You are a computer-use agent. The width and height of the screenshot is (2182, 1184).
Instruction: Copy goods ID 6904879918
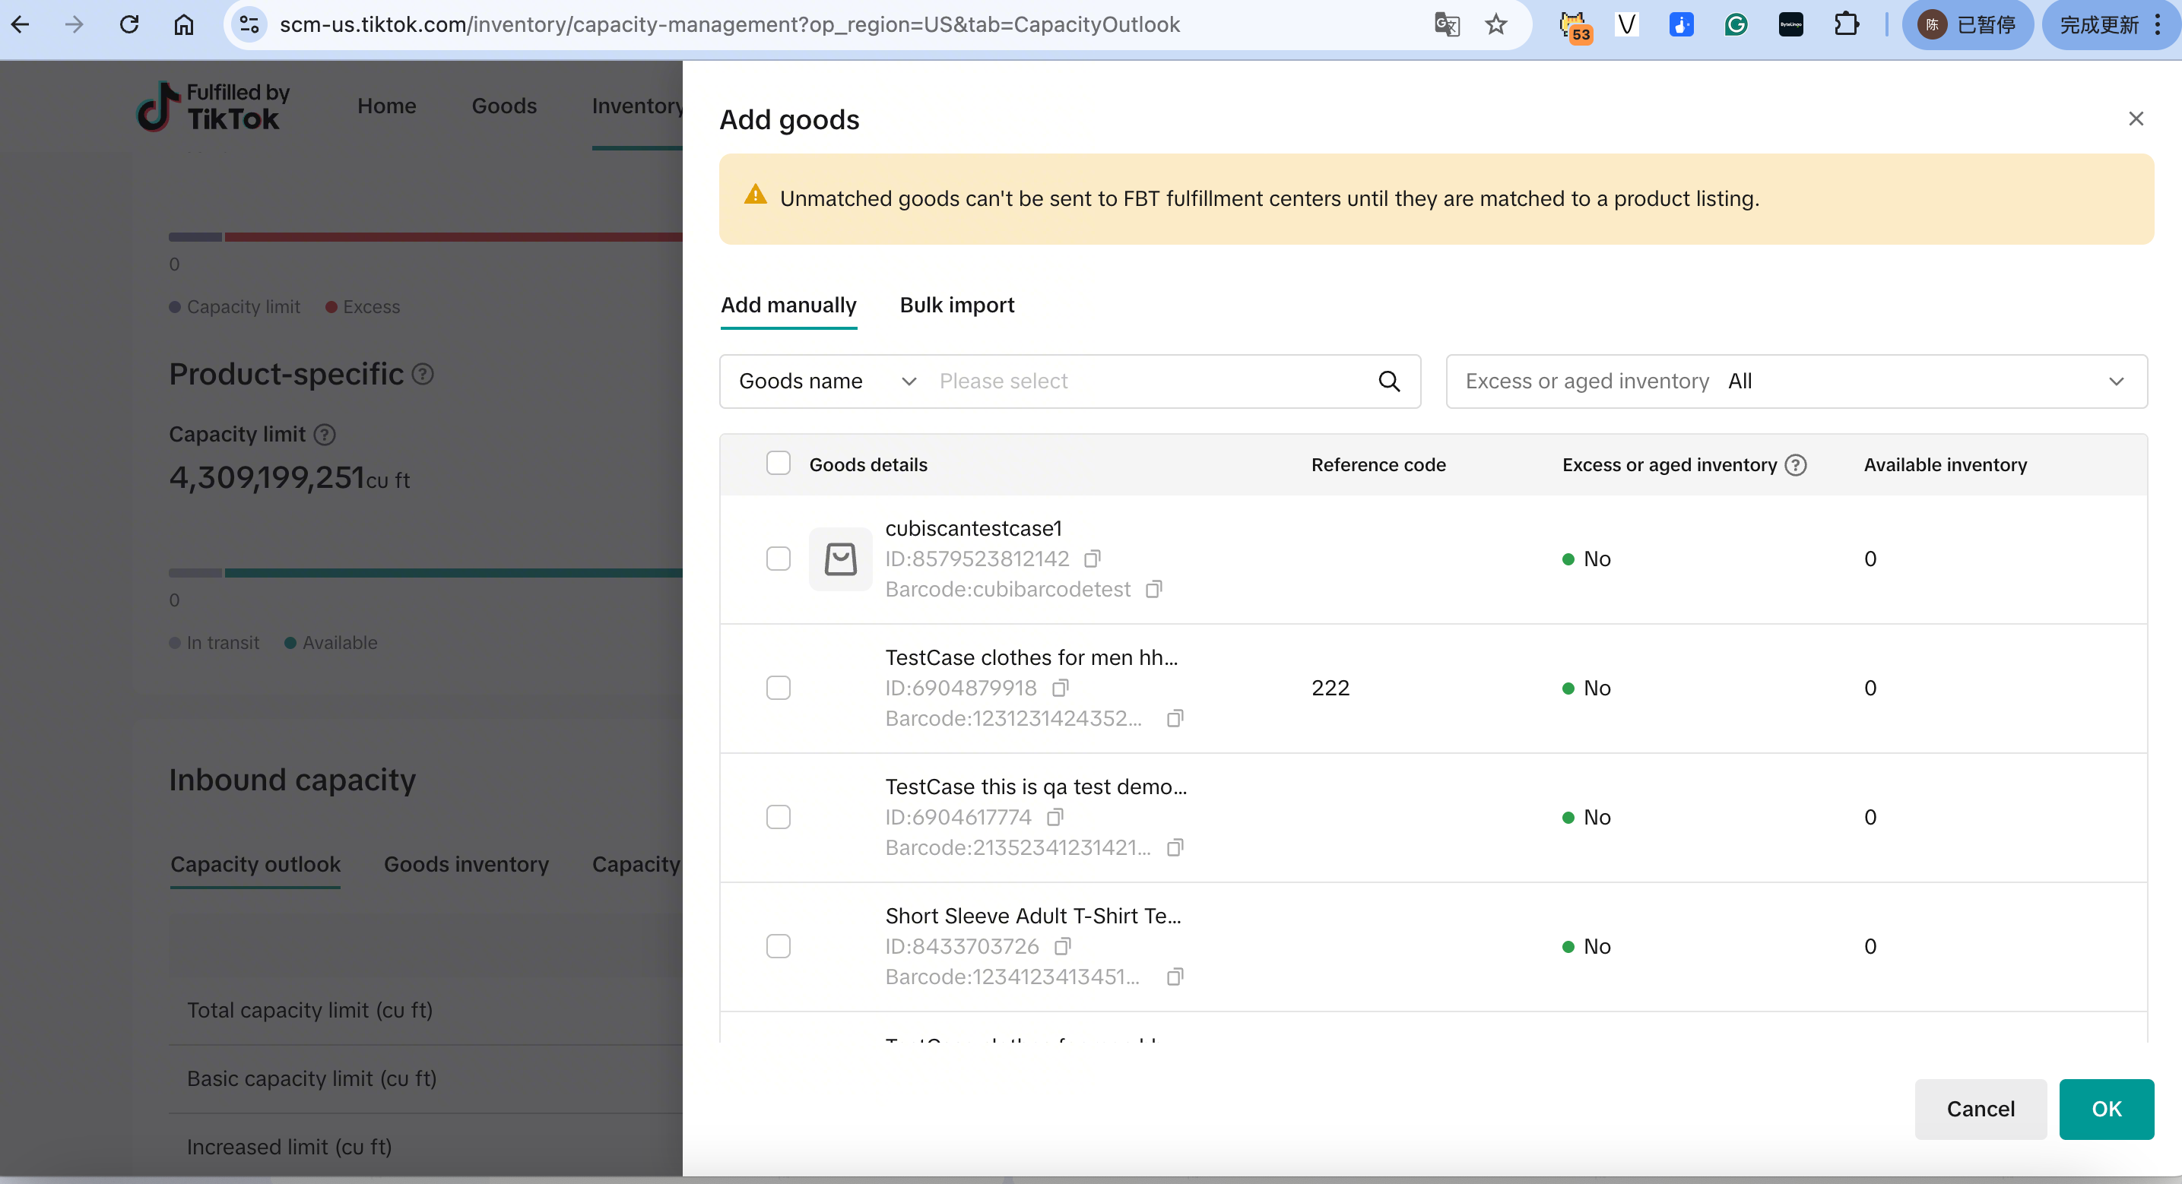click(x=1060, y=688)
